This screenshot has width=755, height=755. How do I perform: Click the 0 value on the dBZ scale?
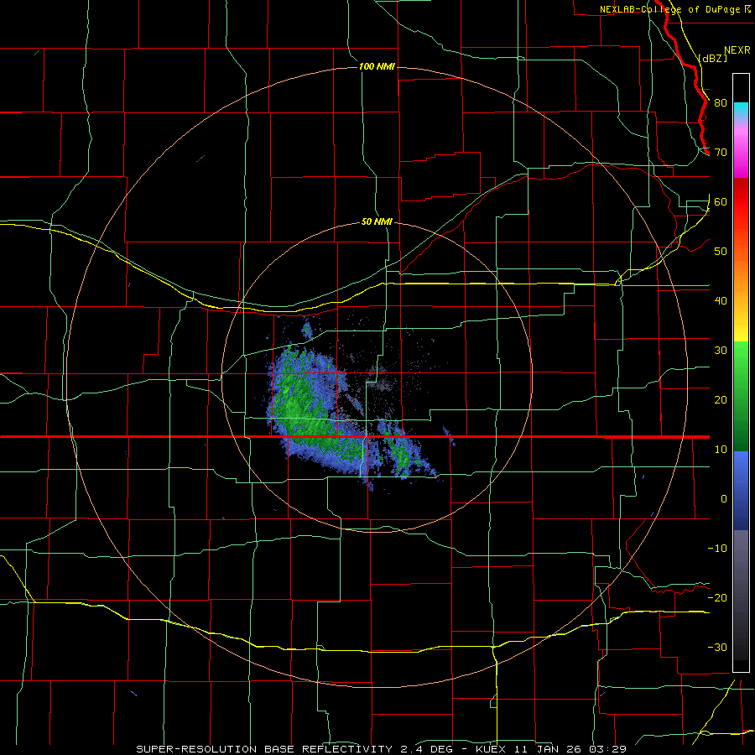(724, 499)
